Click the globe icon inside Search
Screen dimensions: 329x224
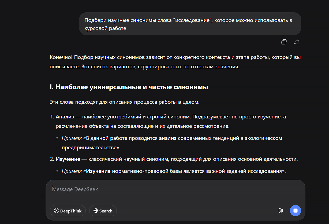point(96,211)
